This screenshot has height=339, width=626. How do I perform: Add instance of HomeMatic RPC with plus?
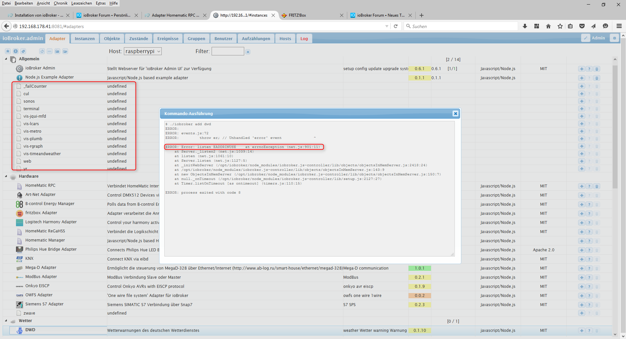pyautogui.click(x=582, y=186)
